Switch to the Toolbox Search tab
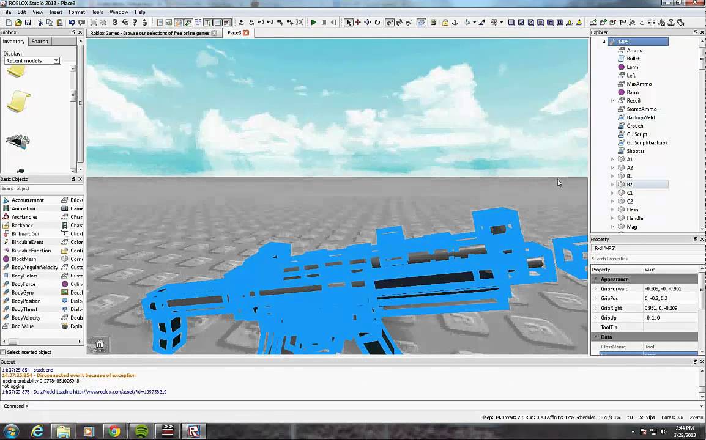Image resolution: width=706 pixels, height=440 pixels. click(x=40, y=42)
